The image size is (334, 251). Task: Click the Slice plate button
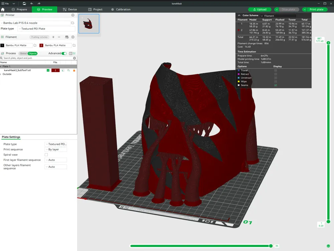click(289, 9)
